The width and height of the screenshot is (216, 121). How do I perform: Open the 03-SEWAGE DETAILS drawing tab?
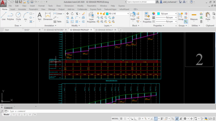click(x=104, y=30)
